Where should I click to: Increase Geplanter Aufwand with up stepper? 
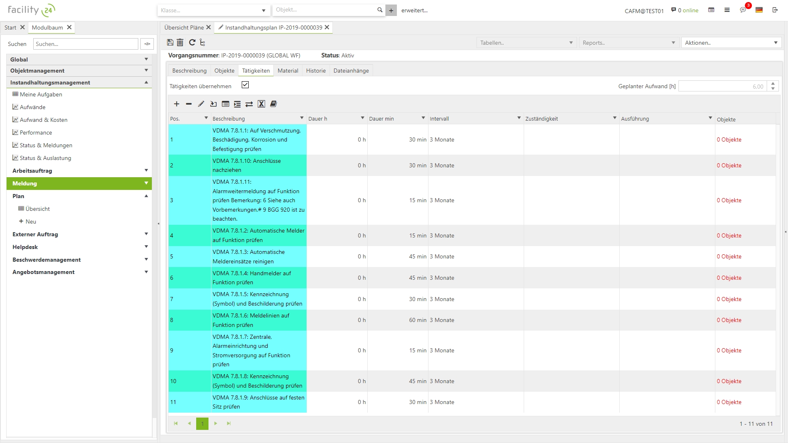click(773, 84)
